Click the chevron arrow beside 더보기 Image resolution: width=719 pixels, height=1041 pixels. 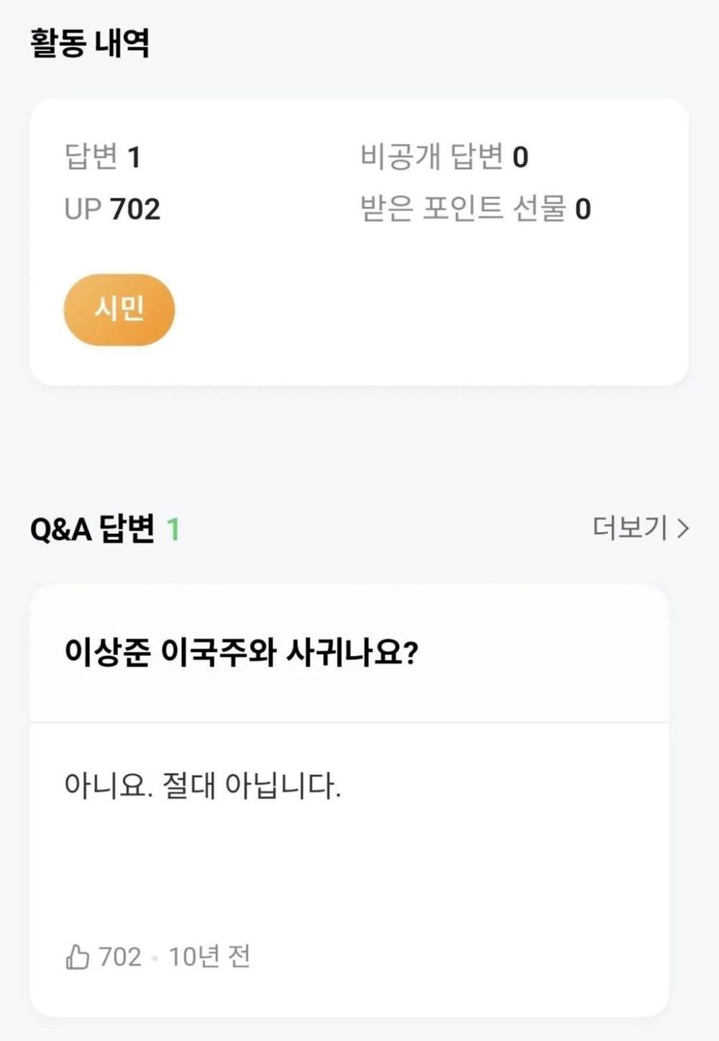[x=684, y=529]
